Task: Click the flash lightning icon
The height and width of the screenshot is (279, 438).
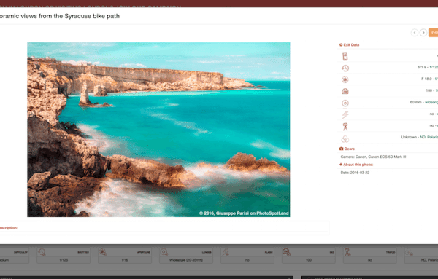Action: click(345, 115)
